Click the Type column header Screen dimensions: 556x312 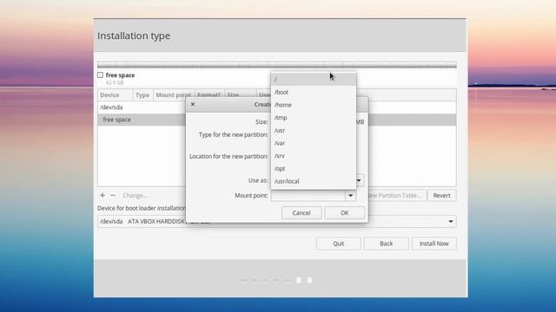pyautogui.click(x=142, y=94)
